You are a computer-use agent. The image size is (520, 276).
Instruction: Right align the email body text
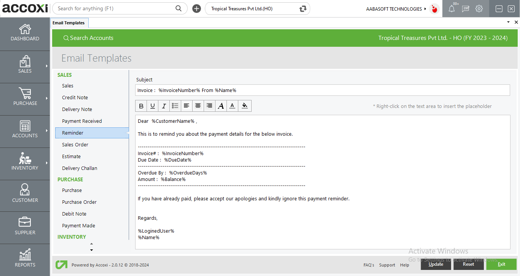pos(209,106)
